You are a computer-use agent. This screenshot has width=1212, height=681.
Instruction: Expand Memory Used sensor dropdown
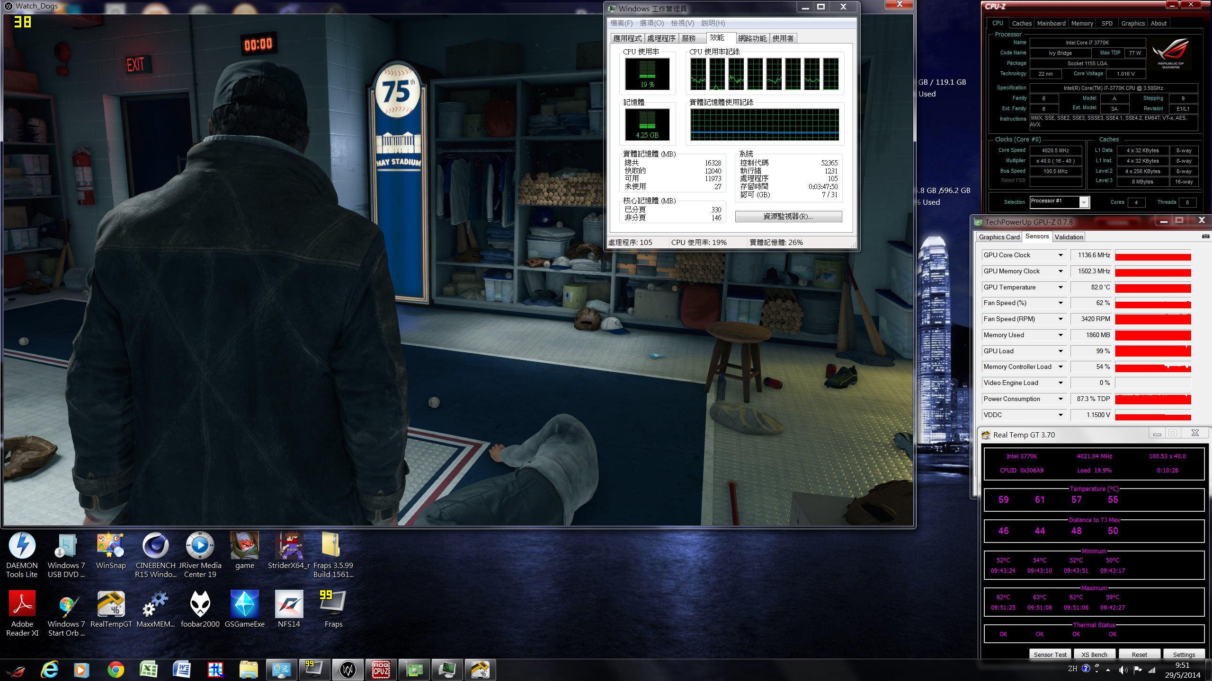point(1060,335)
